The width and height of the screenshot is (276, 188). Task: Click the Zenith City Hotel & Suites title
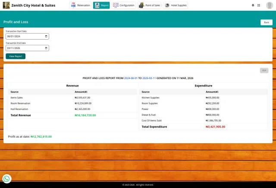click(x=34, y=6)
